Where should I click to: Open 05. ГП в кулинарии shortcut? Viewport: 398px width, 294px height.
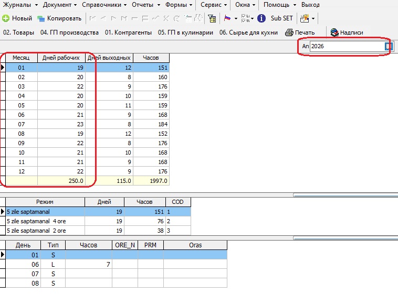pos(185,32)
